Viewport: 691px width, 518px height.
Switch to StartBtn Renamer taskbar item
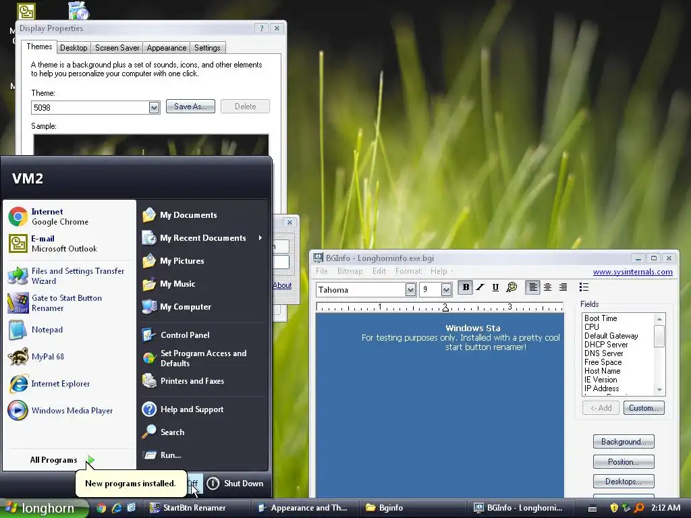coord(197,508)
